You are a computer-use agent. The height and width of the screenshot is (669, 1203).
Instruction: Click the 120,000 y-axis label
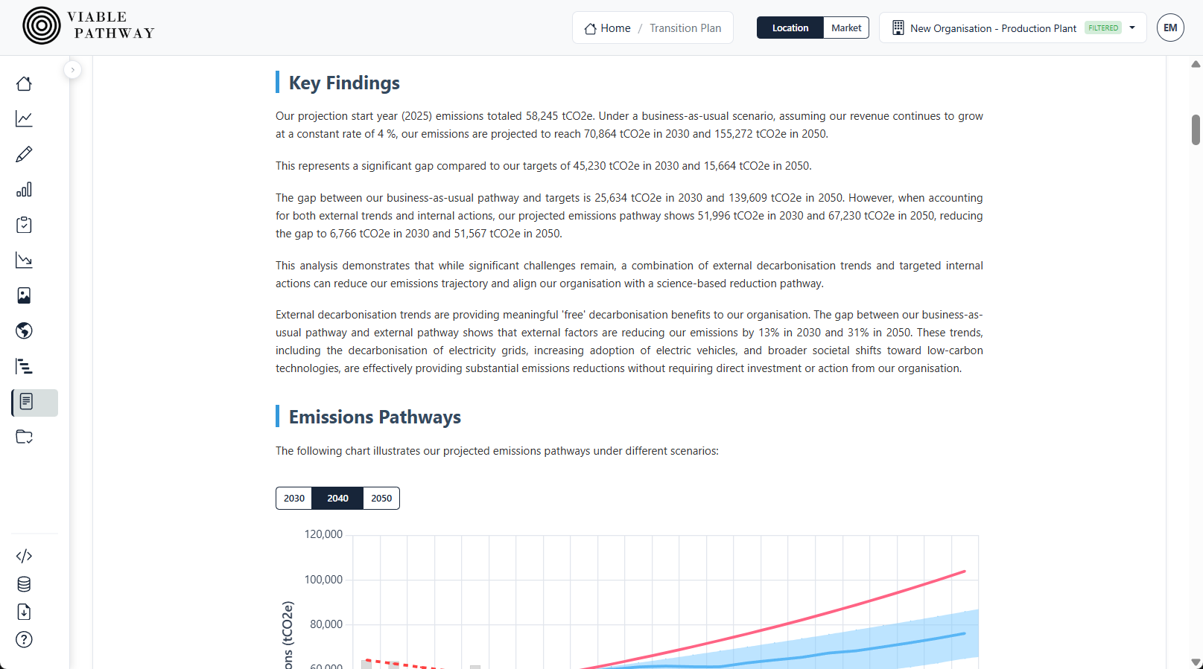[x=323, y=534]
